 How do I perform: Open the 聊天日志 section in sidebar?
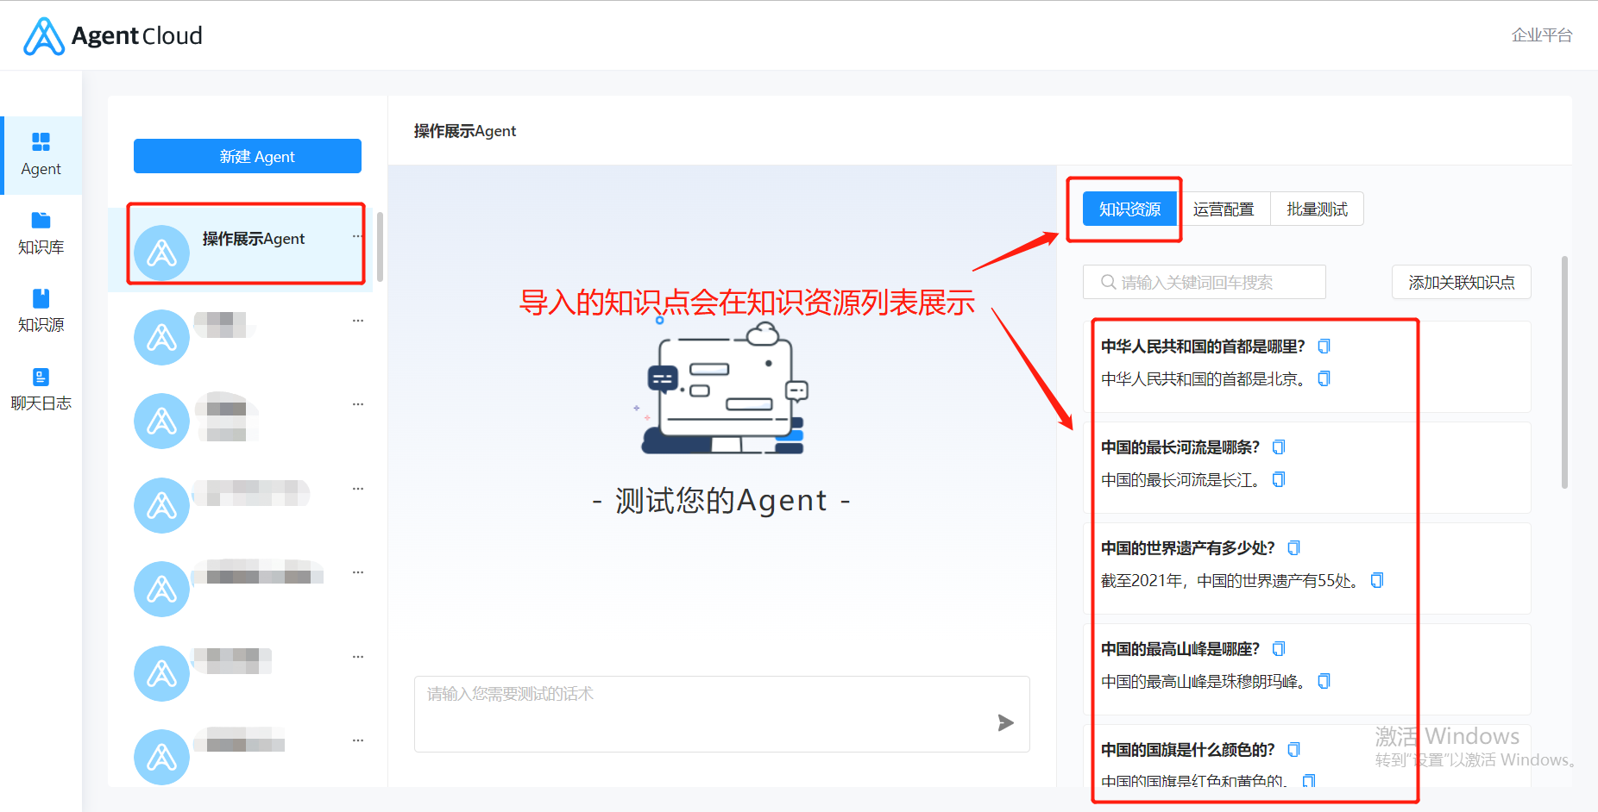(x=41, y=389)
